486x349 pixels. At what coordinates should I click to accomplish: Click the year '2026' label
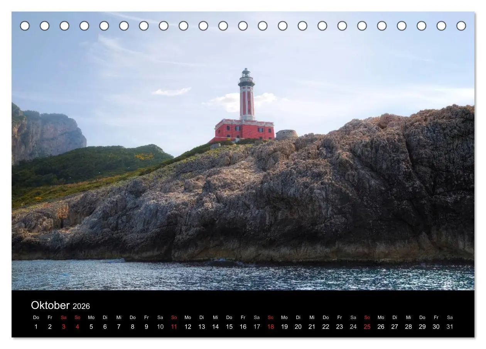click(x=81, y=306)
